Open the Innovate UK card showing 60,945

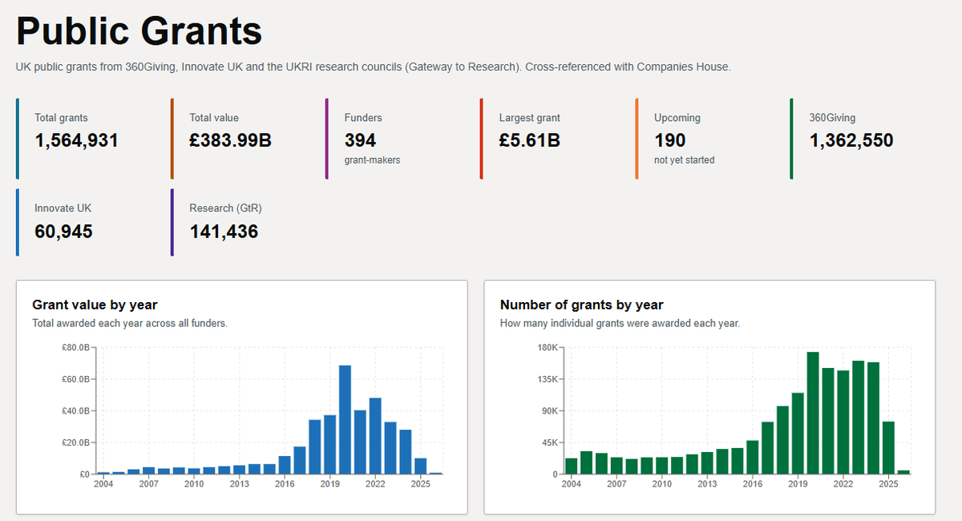pyautogui.click(x=86, y=222)
